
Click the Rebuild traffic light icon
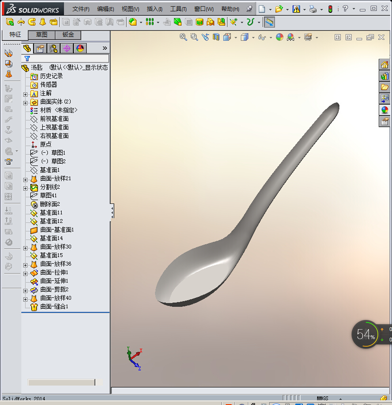tap(330, 9)
